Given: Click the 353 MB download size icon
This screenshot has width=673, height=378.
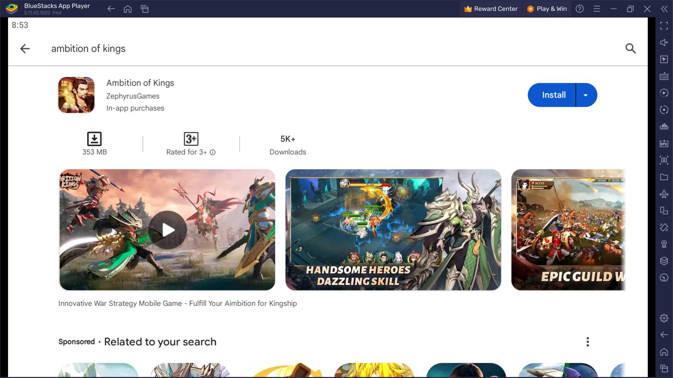Looking at the screenshot, I should [94, 139].
